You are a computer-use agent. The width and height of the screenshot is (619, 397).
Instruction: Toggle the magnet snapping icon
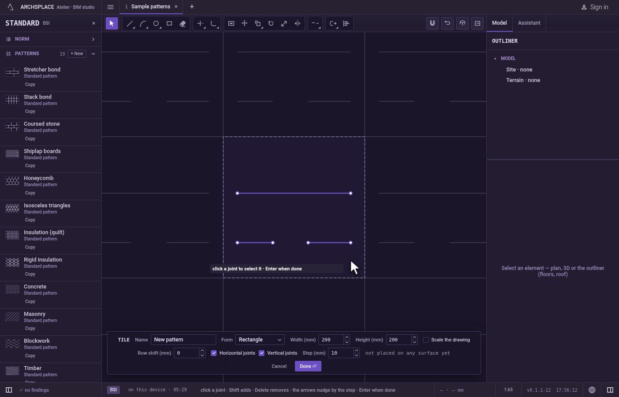pyautogui.click(x=432, y=23)
